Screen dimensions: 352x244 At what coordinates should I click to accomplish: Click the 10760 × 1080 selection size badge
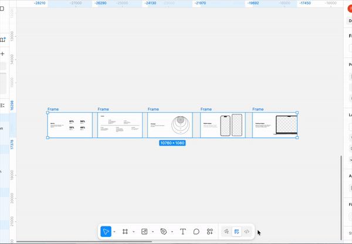(172, 143)
